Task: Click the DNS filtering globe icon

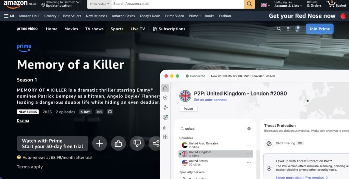Action: pos(269,144)
